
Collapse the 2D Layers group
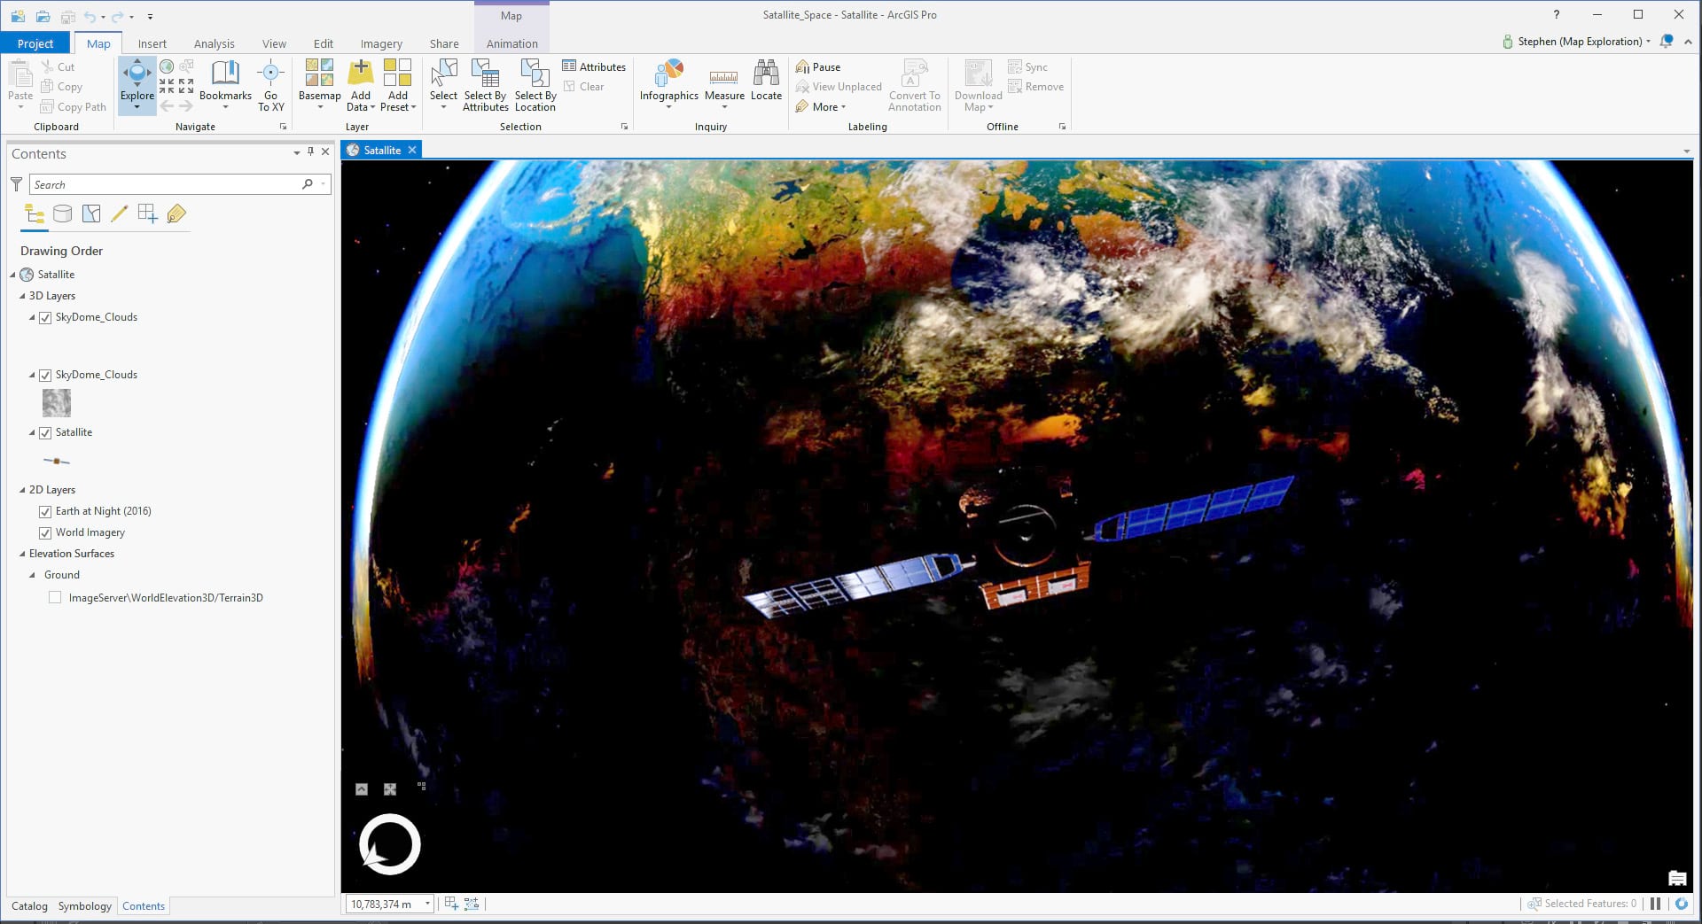(22, 490)
